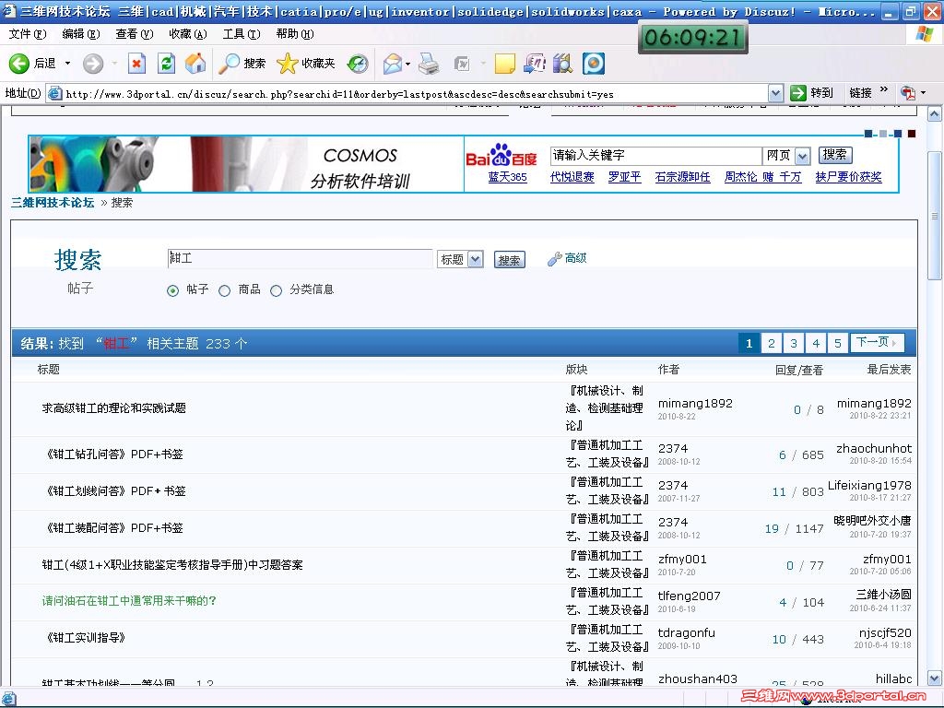Go to results page 2
Screen dimensions: 944x708
[772, 343]
